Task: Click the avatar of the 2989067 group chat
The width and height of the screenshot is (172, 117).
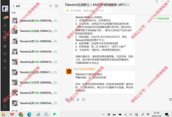Action: (x=15, y=62)
